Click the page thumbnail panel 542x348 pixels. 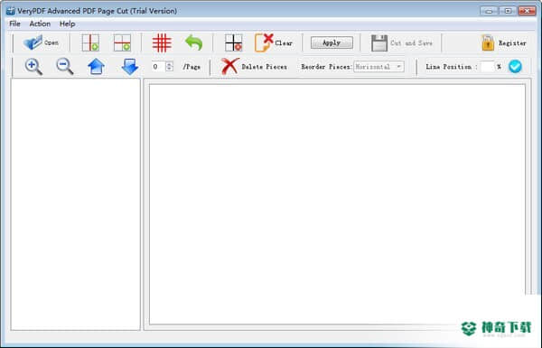click(x=75, y=204)
